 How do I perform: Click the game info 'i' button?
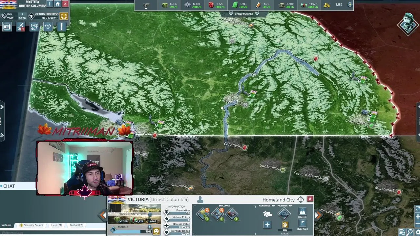click(50, 4)
